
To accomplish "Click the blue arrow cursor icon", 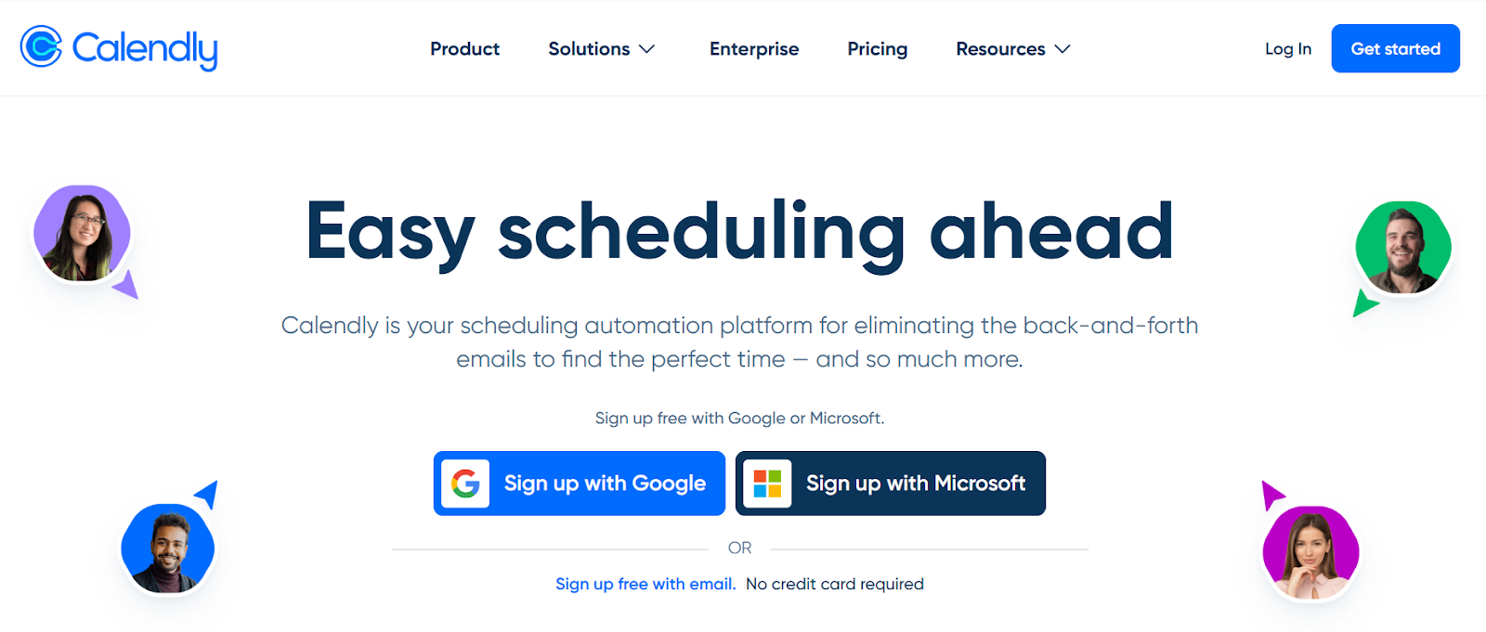I will point(207,493).
